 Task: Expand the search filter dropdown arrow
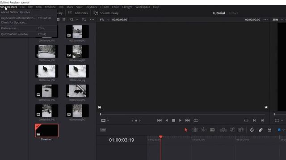coord(77,20)
